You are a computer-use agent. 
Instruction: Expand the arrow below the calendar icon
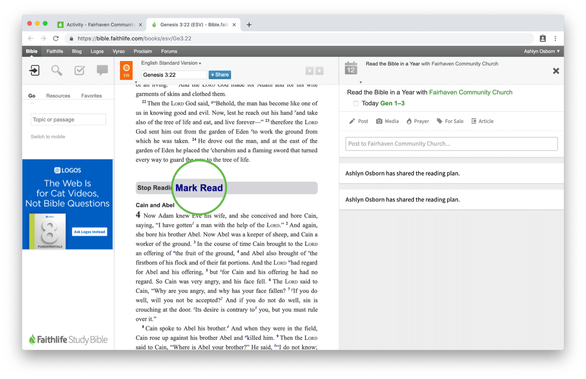point(361,82)
